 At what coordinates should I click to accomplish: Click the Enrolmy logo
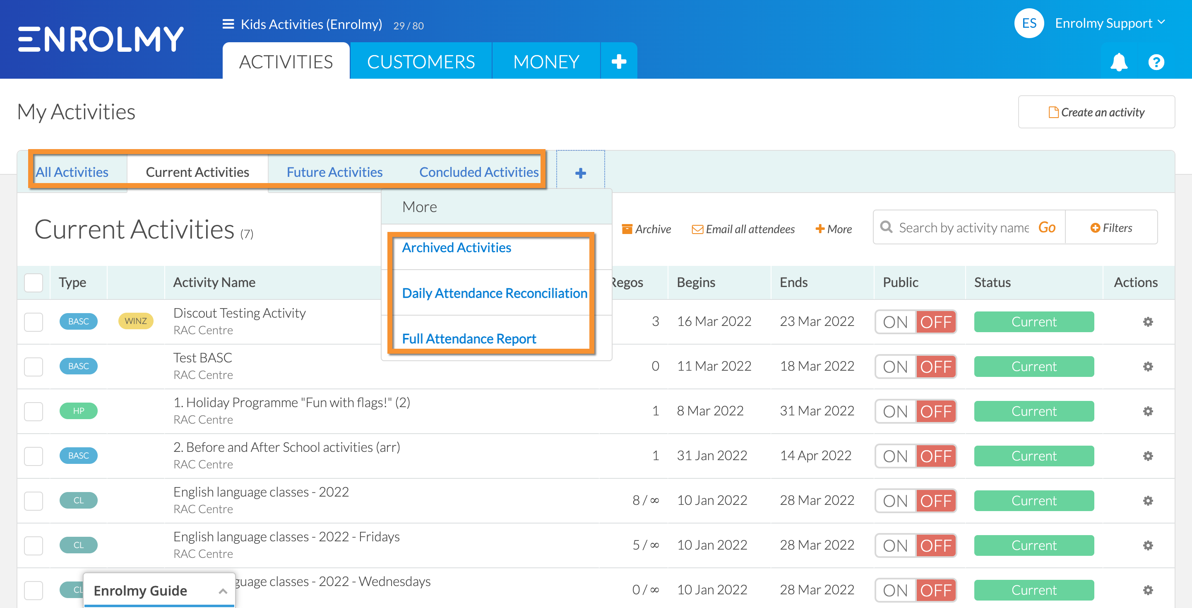pos(101,39)
